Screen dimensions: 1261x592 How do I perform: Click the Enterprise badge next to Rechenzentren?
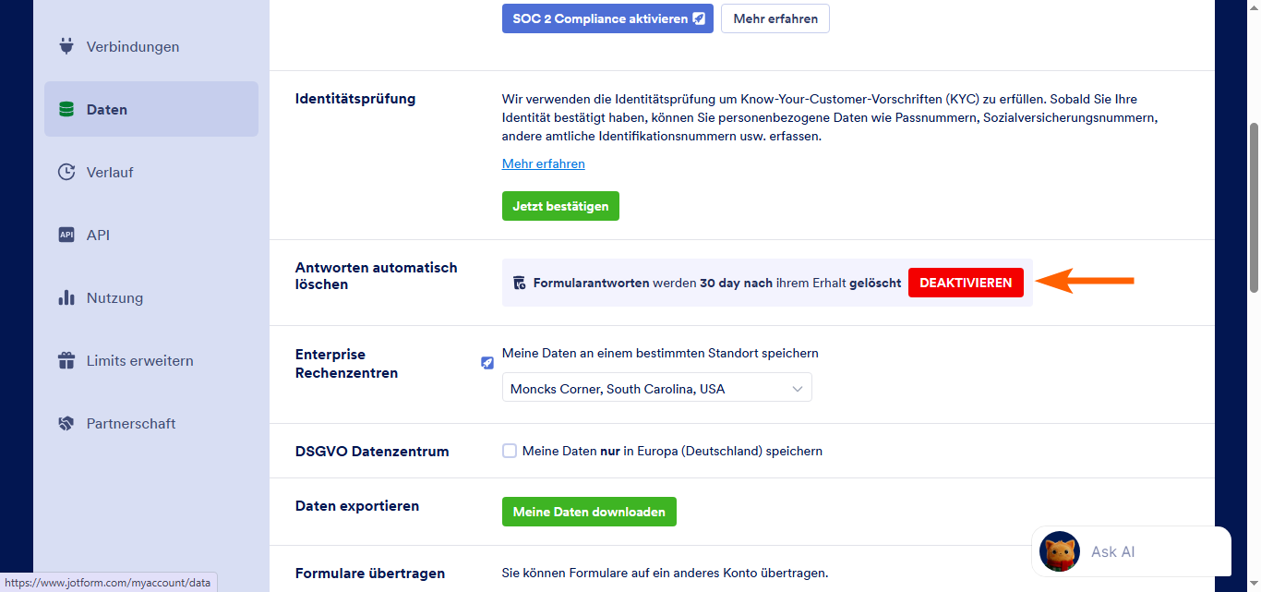tap(487, 363)
